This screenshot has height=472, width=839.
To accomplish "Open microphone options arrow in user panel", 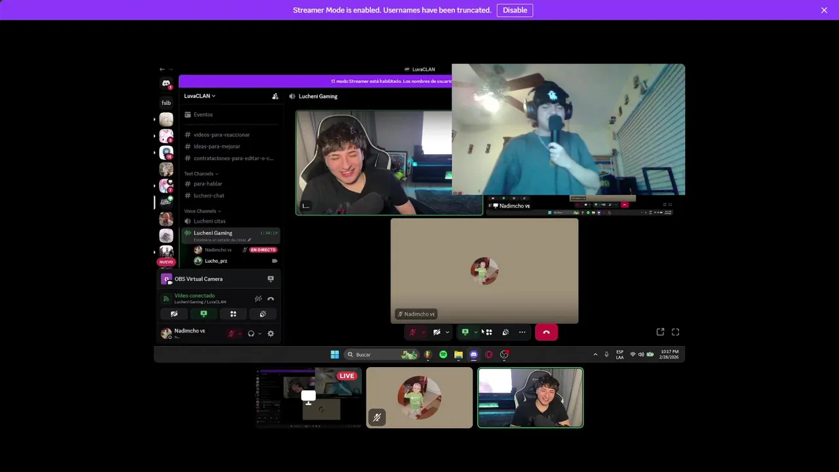I will tap(240, 334).
